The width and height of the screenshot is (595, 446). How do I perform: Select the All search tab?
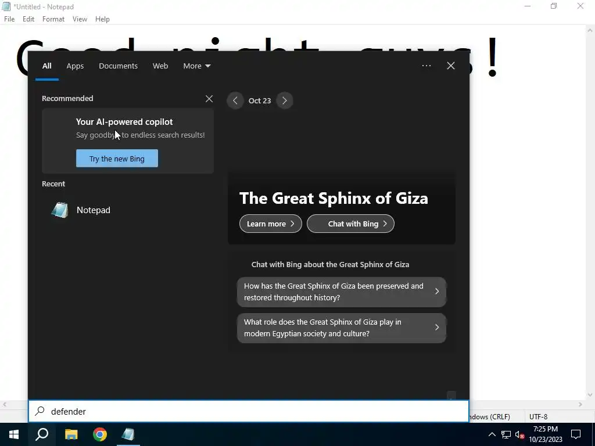click(46, 66)
